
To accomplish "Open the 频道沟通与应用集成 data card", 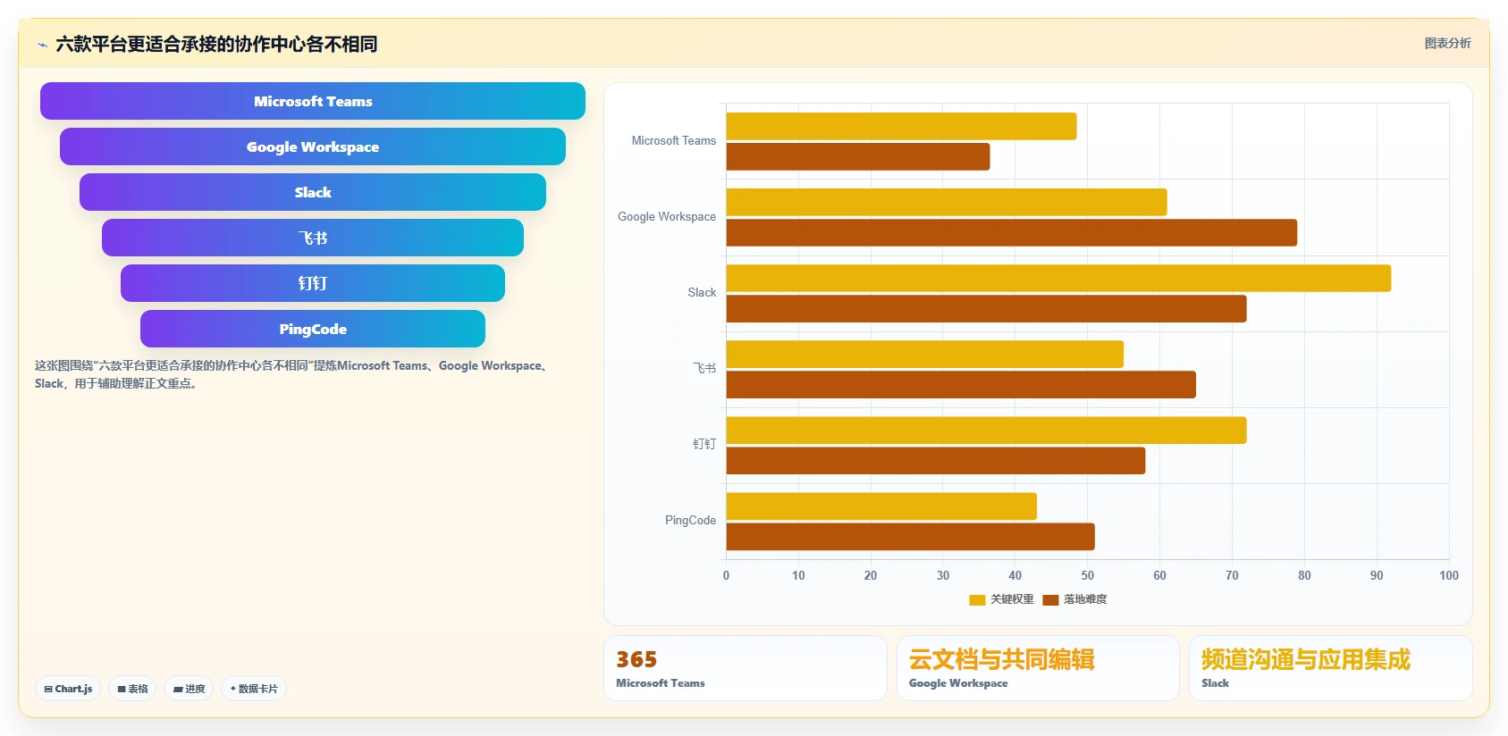I will coord(1331,668).
